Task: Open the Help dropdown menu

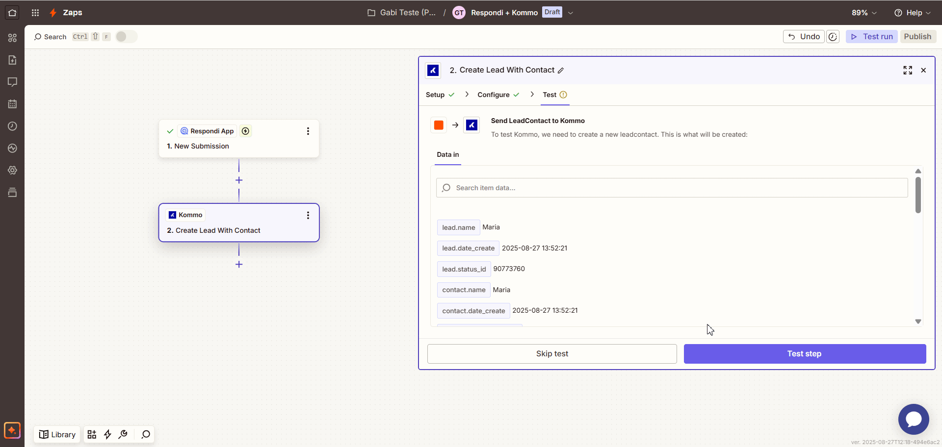Action: pos(913,13)
